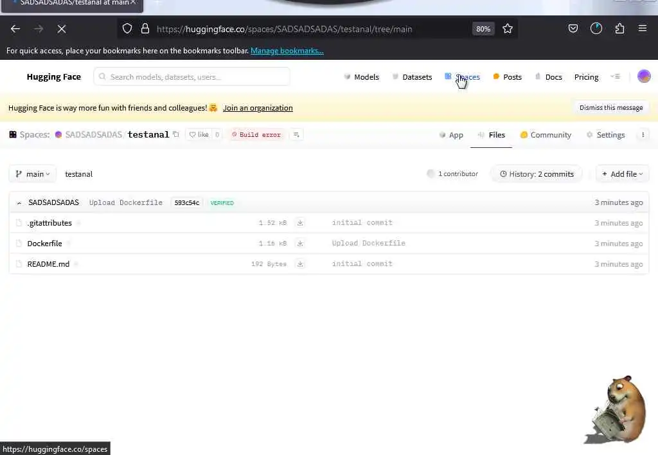
Task: Open the .gitattributes file
Action: [x=49, y=223]
